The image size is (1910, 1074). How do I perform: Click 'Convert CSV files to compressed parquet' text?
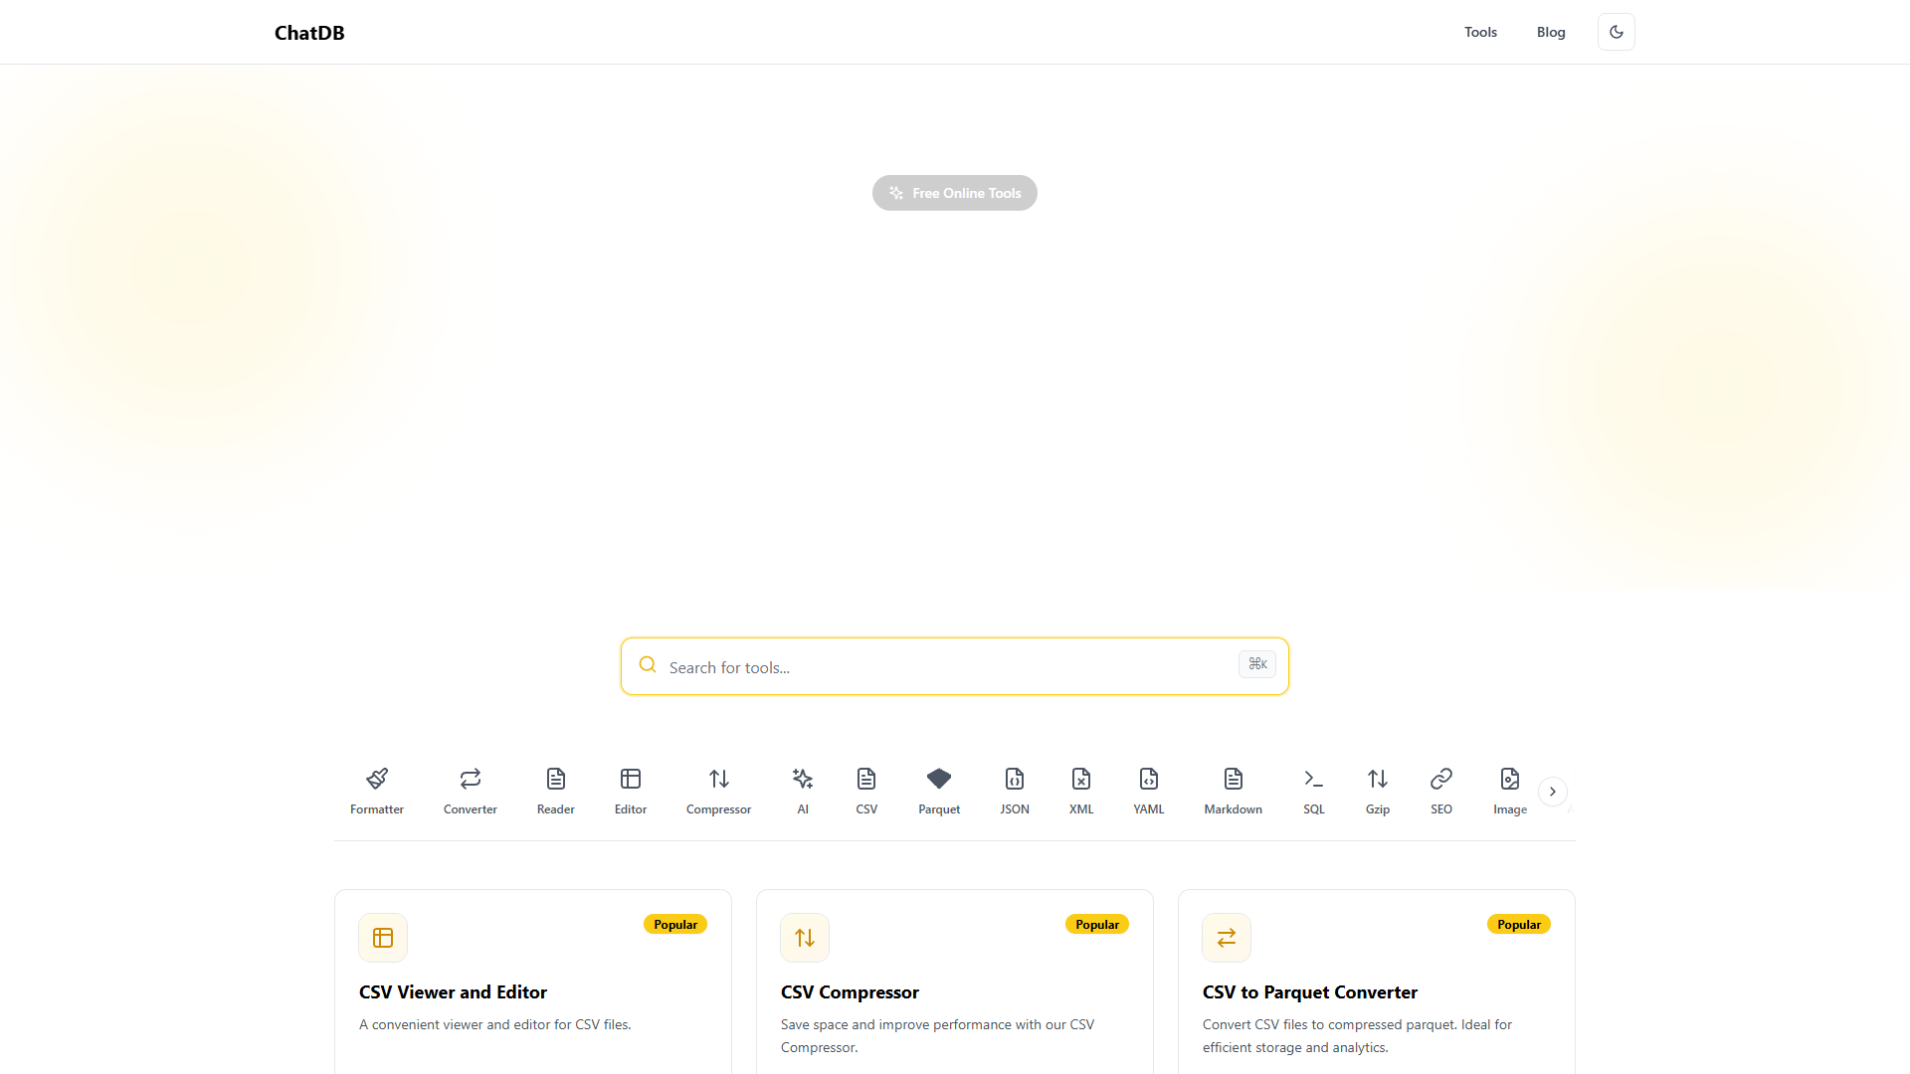pyautogui.click(x=1357, y=1035)
